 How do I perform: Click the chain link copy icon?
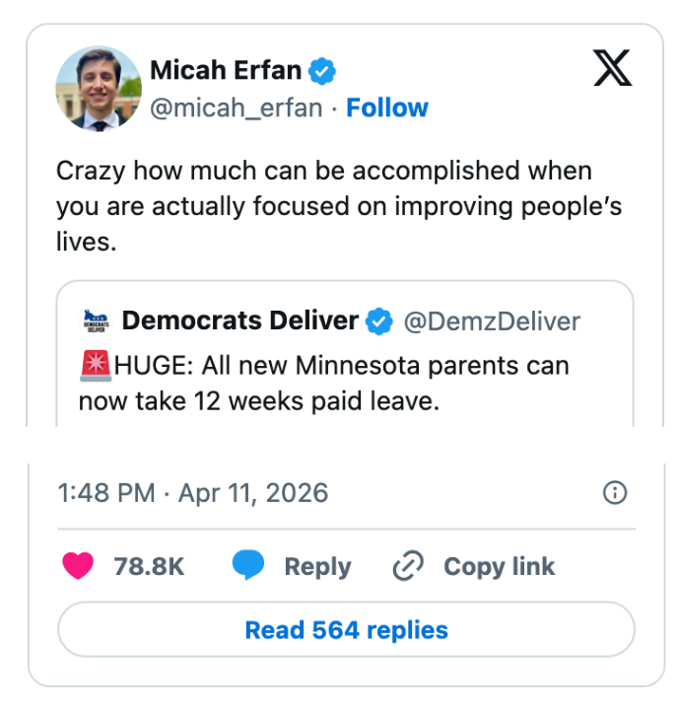(x=407, y=566)
